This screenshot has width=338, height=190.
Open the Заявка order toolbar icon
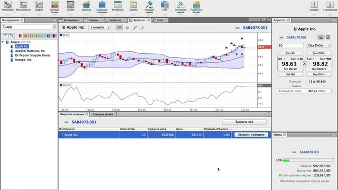coord(70,6)
